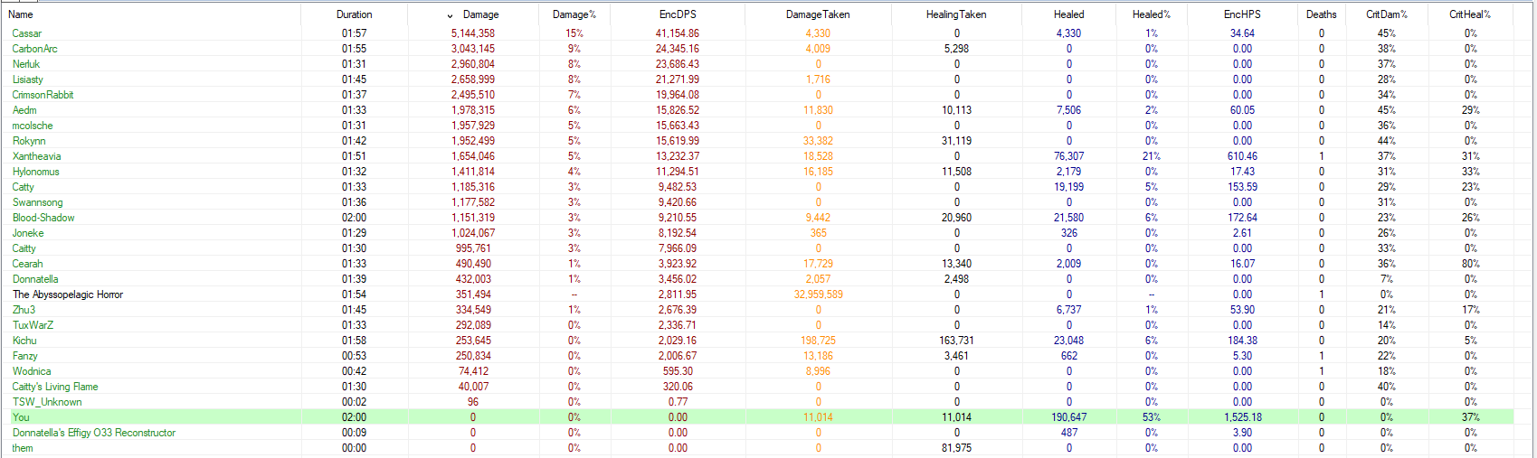
Task: Select the highlighted "You" row
Action: click(21, 417)
